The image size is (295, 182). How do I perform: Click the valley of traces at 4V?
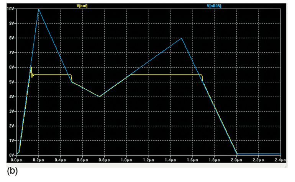99,96
